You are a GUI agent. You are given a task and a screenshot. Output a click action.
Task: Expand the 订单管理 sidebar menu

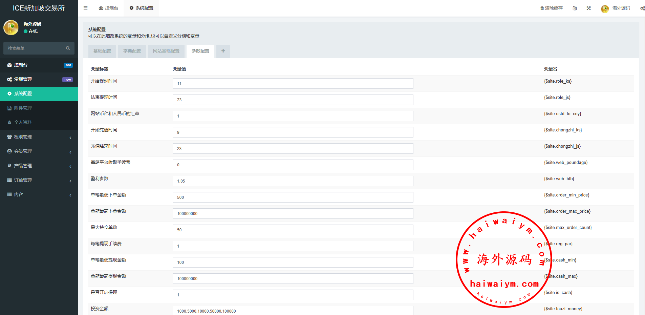click(x=39, y=180)
